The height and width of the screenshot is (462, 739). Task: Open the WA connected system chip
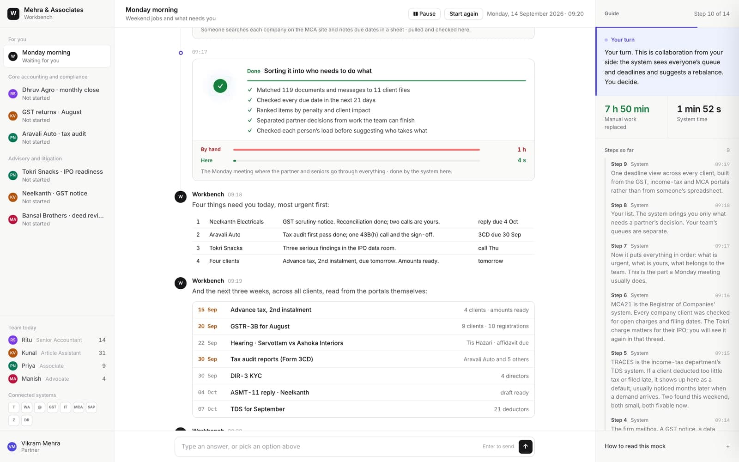click(27, 407)
